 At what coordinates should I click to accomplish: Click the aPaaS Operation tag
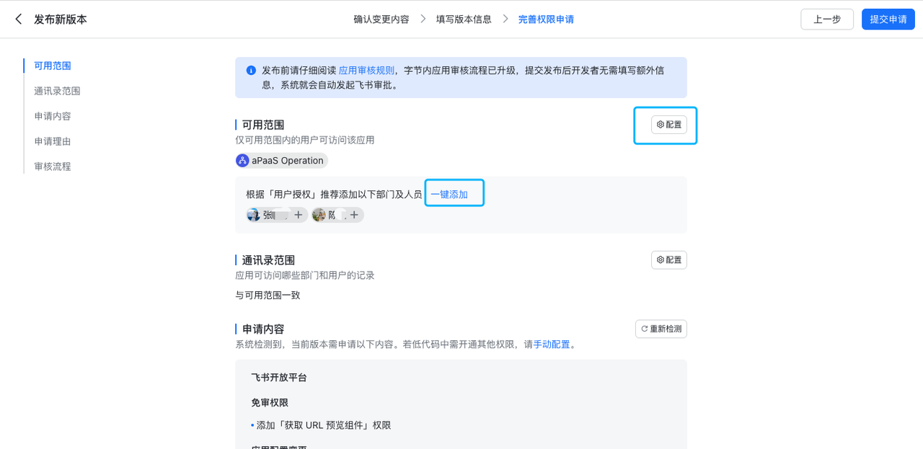coord(282,161)
